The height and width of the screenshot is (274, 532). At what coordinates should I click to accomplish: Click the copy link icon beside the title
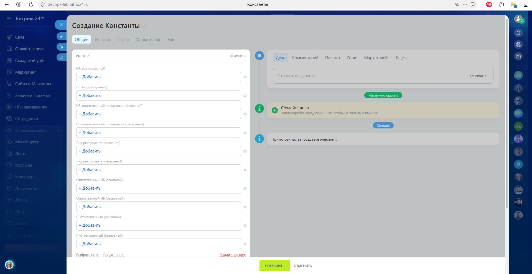144,26
